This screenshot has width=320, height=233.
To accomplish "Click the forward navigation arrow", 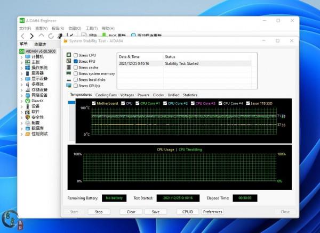I will 32,36.
